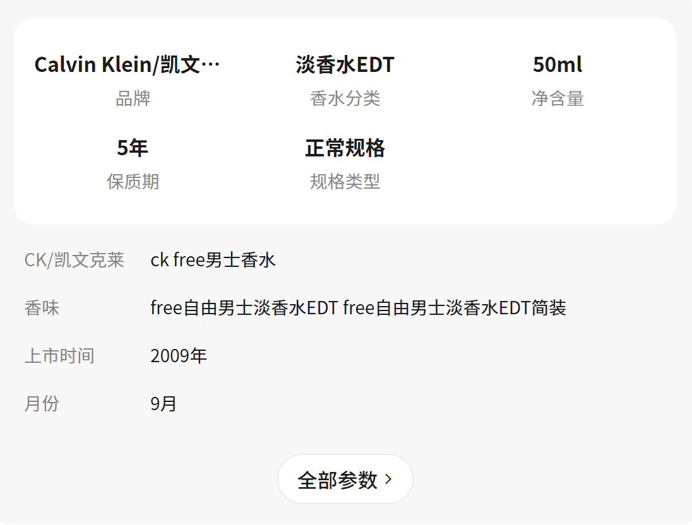Click the 50ml net content value
The height and width of the screenshot is (525, 692).
coord(557,64)
